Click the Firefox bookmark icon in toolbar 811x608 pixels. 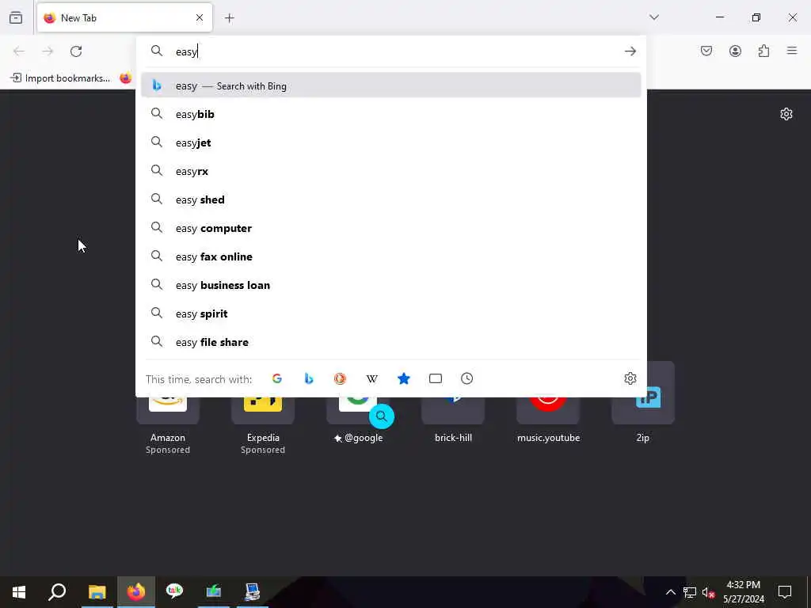[x=126, y=78]
